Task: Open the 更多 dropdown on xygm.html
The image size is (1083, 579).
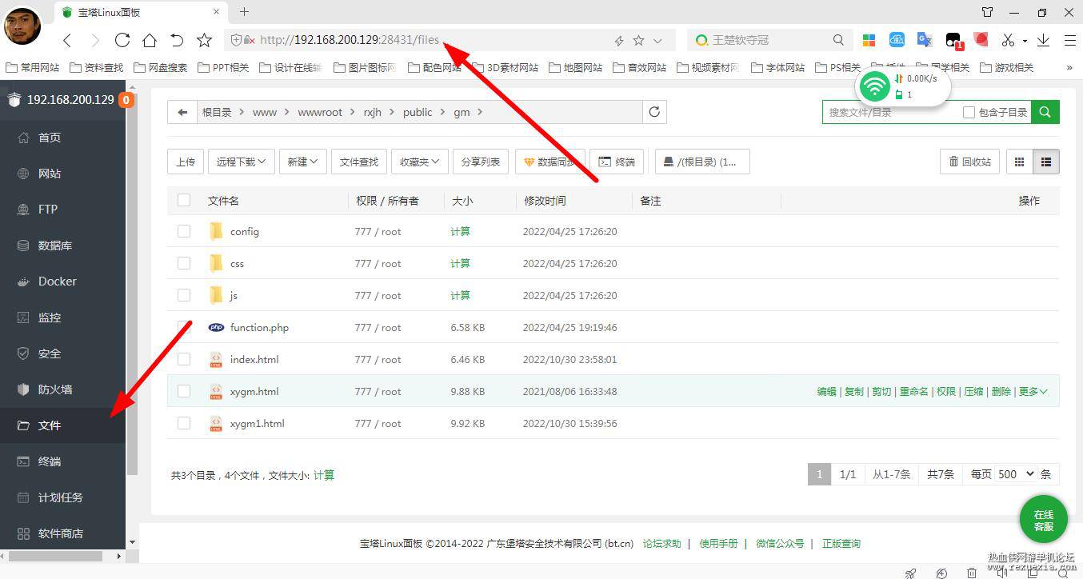Action: coord(1033,391)
